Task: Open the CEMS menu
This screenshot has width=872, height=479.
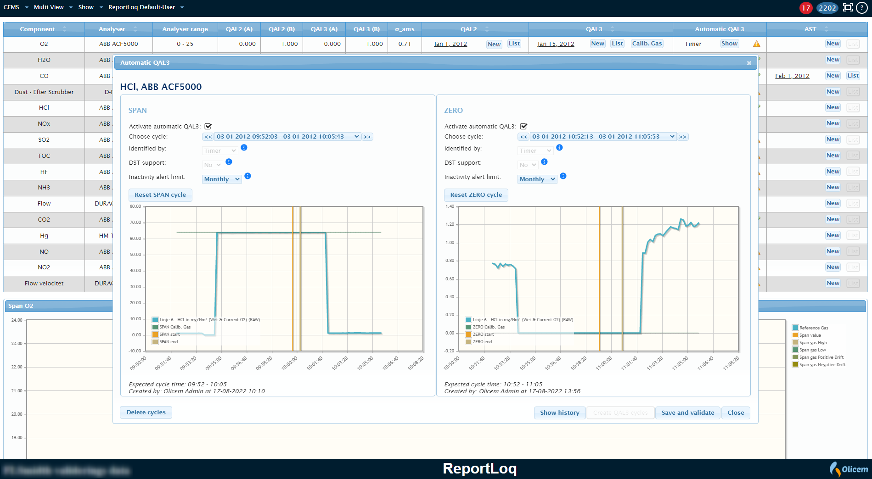Action: click(x=16, y=7)
